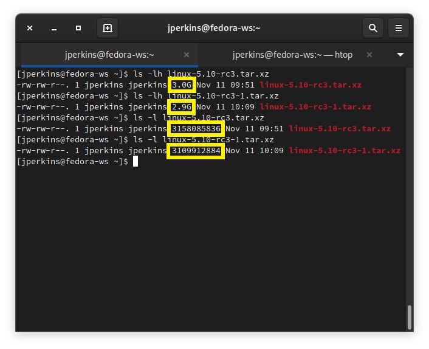Click the window title jperkins@fedora-ws:~
Image resolution: width=429 pixels, height=349 pixels.
214,28
